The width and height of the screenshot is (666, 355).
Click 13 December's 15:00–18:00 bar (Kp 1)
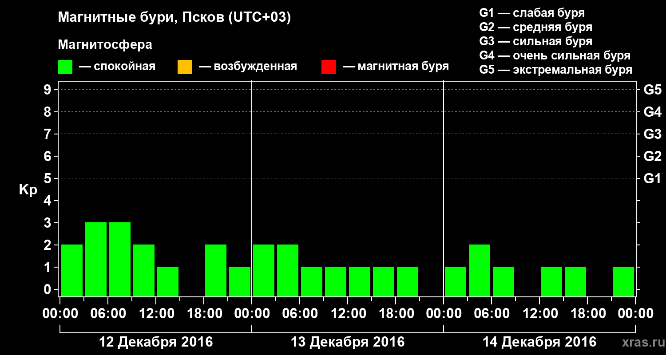(384, 281)
